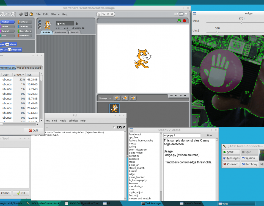Open the Variables blocks category
Image resolution: width=264 pixels, height=206 pixels.
tap(25, 35)
